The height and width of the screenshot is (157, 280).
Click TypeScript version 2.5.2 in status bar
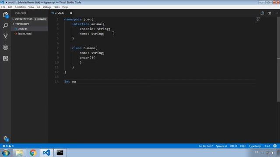267,146
